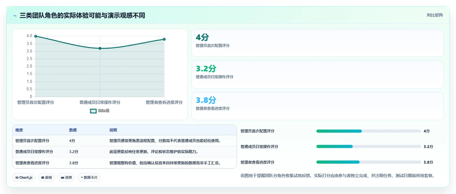Click the 进度 tag chip
This screenshot has height=194, width=456.
click(66, 177)
